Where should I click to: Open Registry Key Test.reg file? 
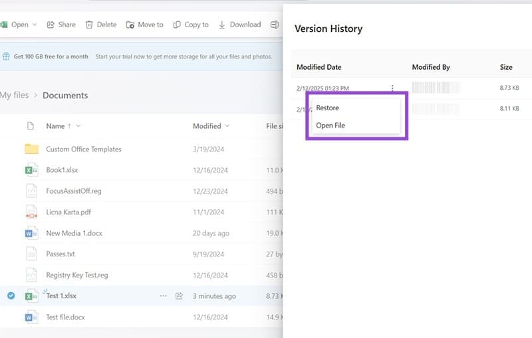pos(77,275)
